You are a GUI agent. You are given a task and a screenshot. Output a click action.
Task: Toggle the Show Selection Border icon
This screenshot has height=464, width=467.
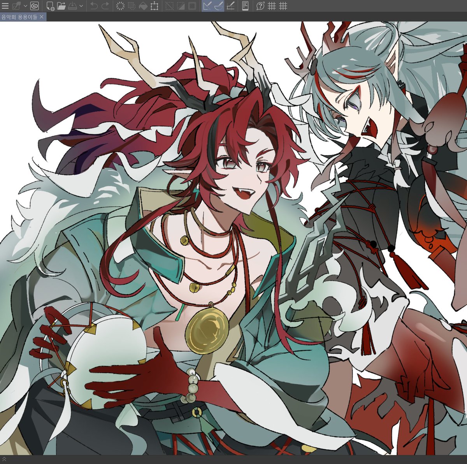coord(192,6)
